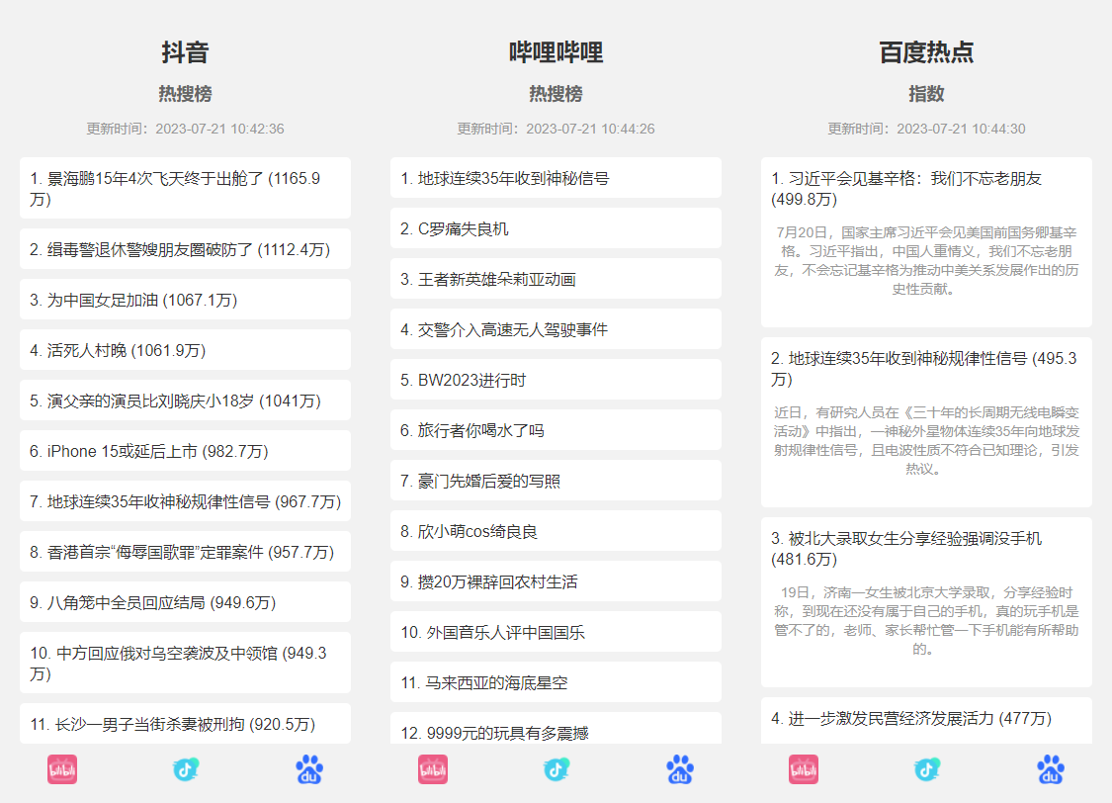Click the 哔哩哔哩 panel heading

point(556,52)
